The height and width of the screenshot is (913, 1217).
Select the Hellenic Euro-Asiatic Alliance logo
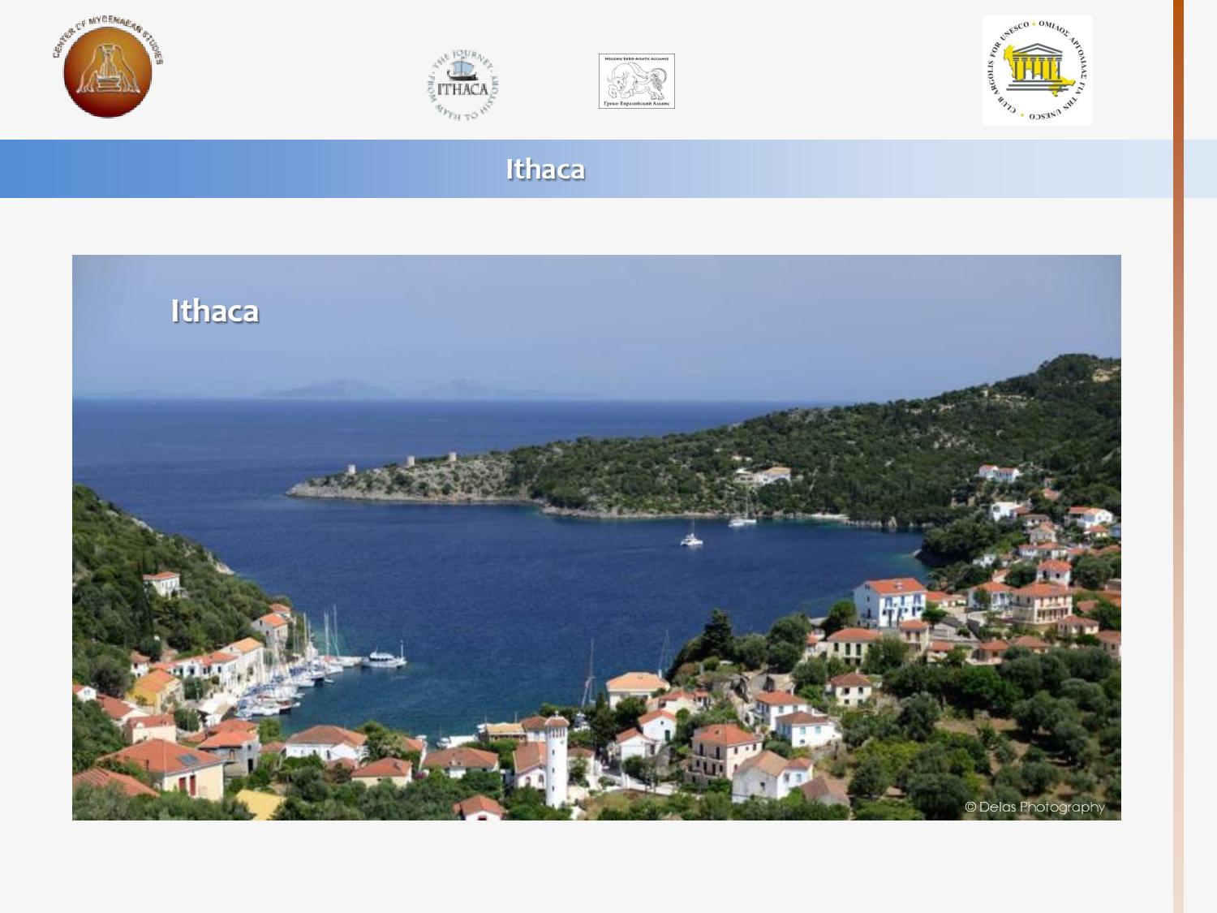[x=637, y=81]
